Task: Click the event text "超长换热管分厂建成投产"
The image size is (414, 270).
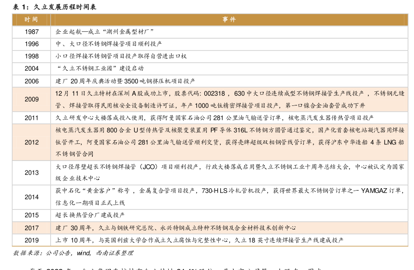Action: click(x=90, y=215)
